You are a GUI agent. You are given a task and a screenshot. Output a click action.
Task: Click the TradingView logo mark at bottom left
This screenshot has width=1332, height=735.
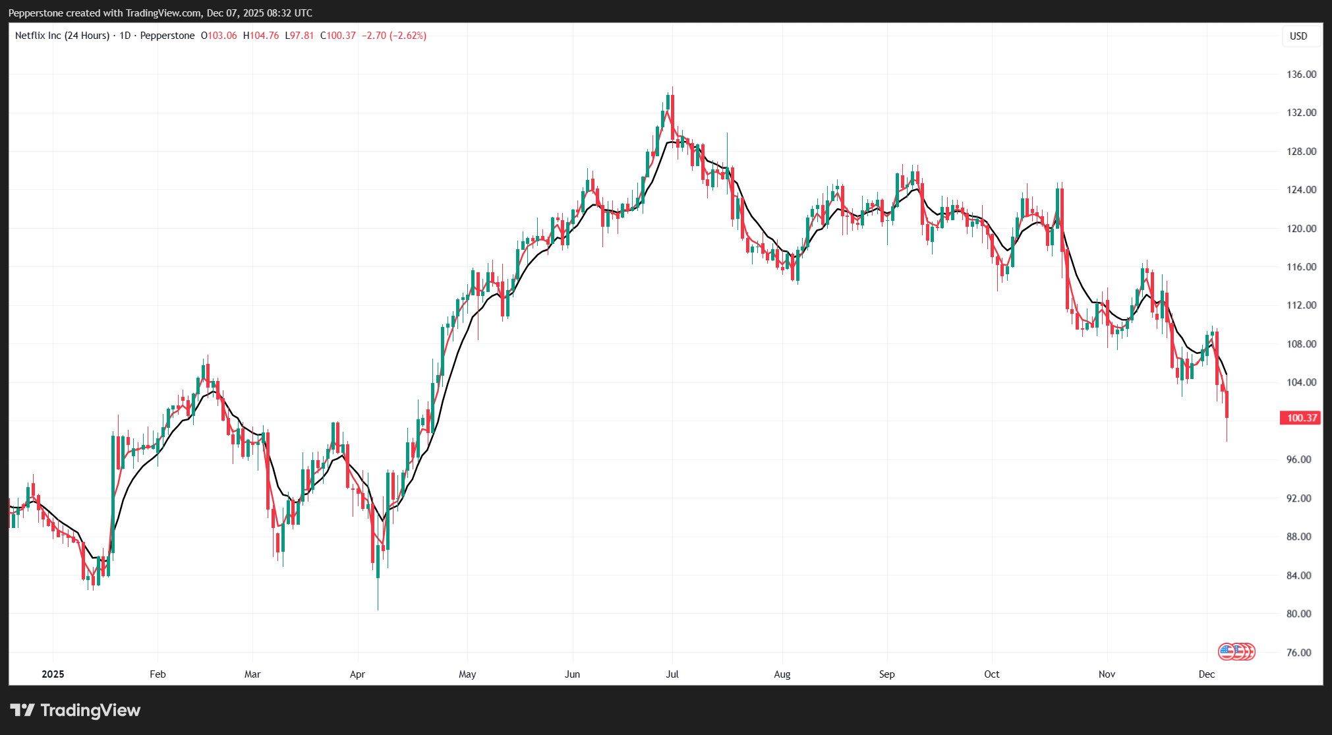tap(22, 710)
